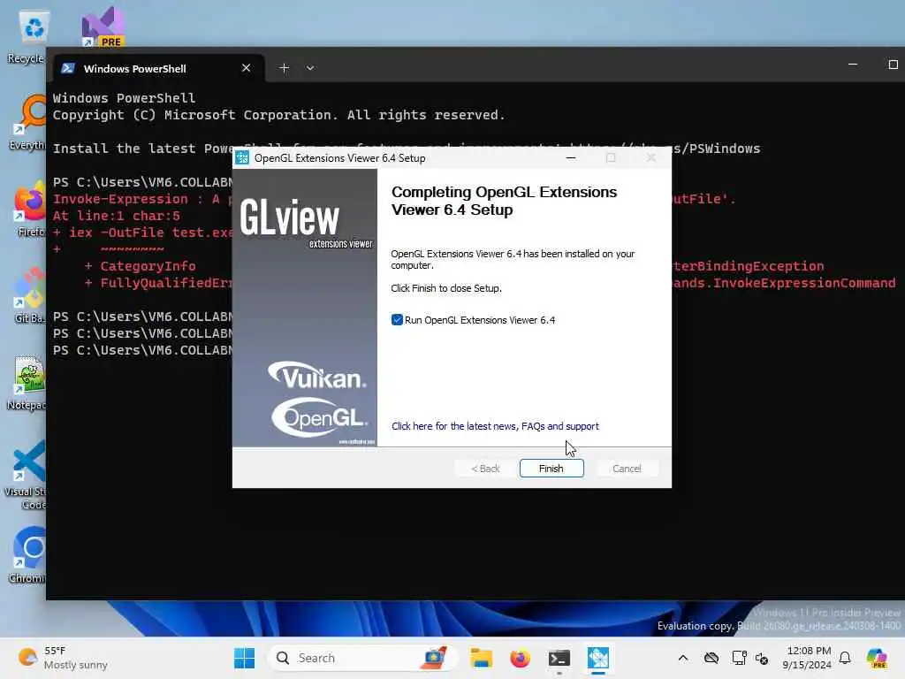Click the Cancel button in Setup dialog

(627, 469)
